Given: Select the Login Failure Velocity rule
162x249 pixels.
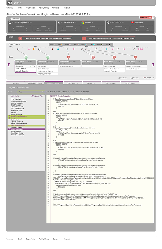Looking at the screenshot, I should 18,135.
